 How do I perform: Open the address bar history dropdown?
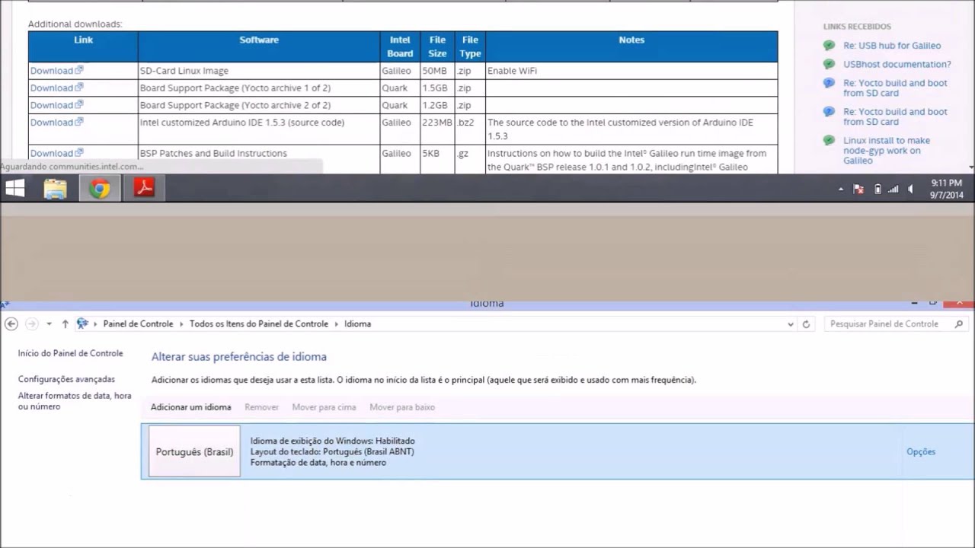pos(791,324)
